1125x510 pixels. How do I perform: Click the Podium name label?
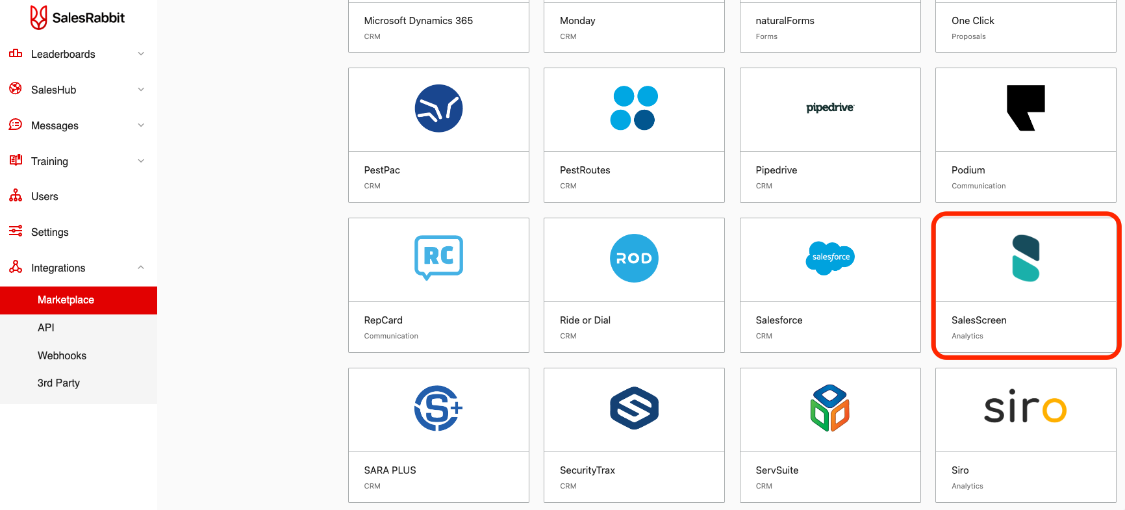click(968, 170)
